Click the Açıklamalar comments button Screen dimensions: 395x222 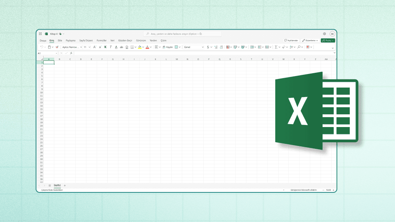pos(291,41)
